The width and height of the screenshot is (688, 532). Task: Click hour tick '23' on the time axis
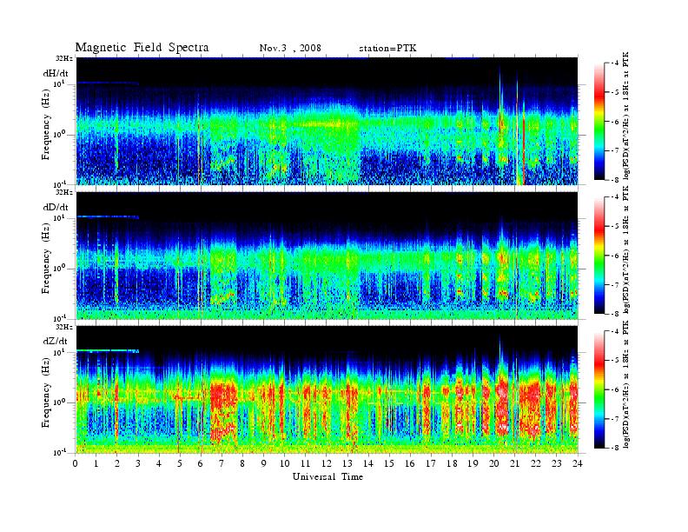[556, 463]
